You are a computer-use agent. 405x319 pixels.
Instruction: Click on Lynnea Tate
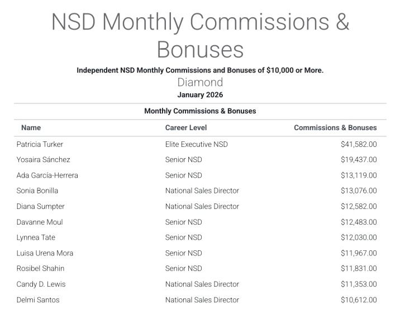tap(36, 237)
